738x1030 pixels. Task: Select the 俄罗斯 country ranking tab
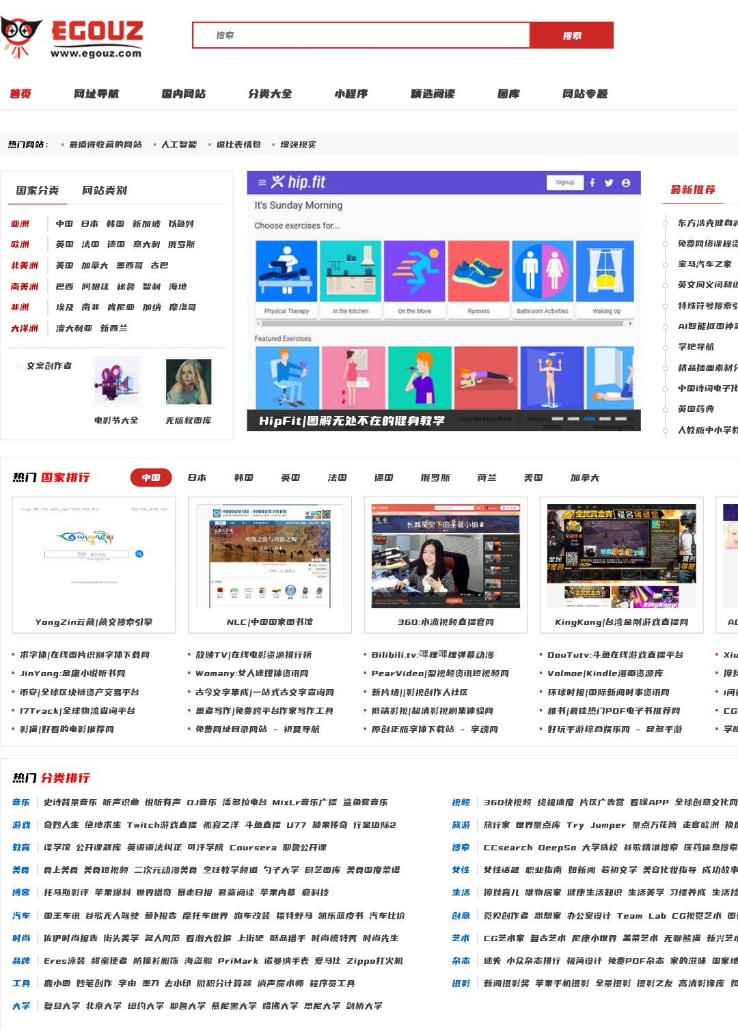point(435,477)
